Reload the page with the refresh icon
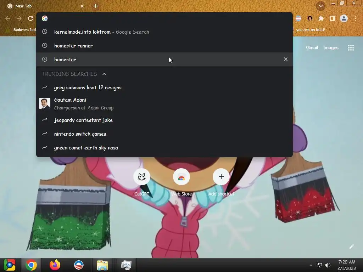363x272 pixels. (x=30, y=18)
